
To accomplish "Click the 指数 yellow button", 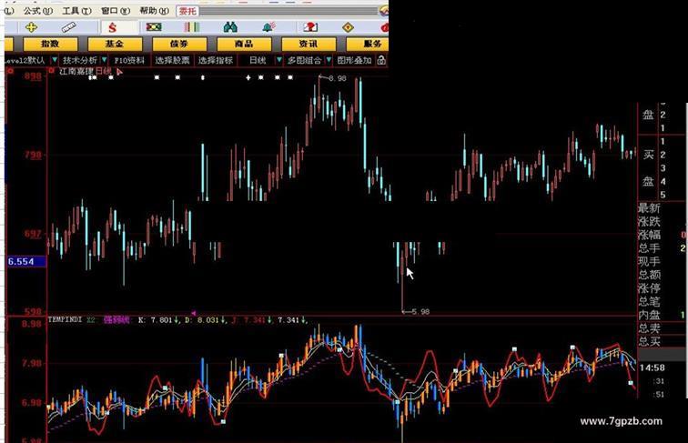I will pos(50,44).
